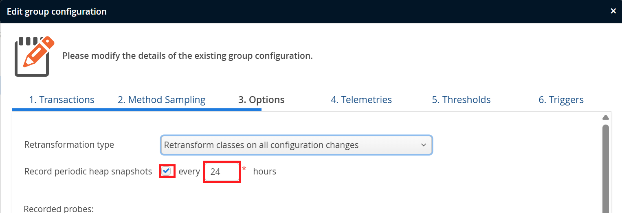Click the red required asterisk marker
This screenshot has width=622, height=213.
[x=244, y=169]
